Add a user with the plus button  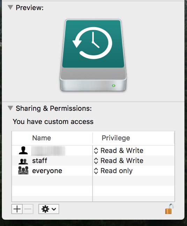(17, 209)
